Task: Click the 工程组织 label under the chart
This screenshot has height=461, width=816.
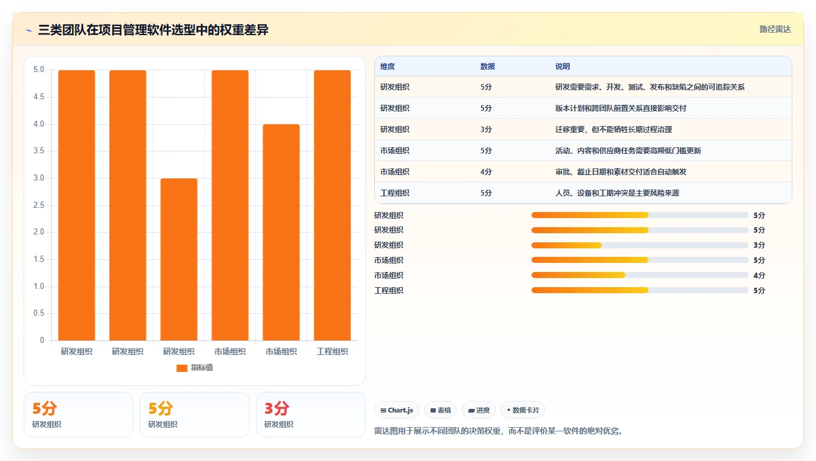Action: click(x=332, y=351)
